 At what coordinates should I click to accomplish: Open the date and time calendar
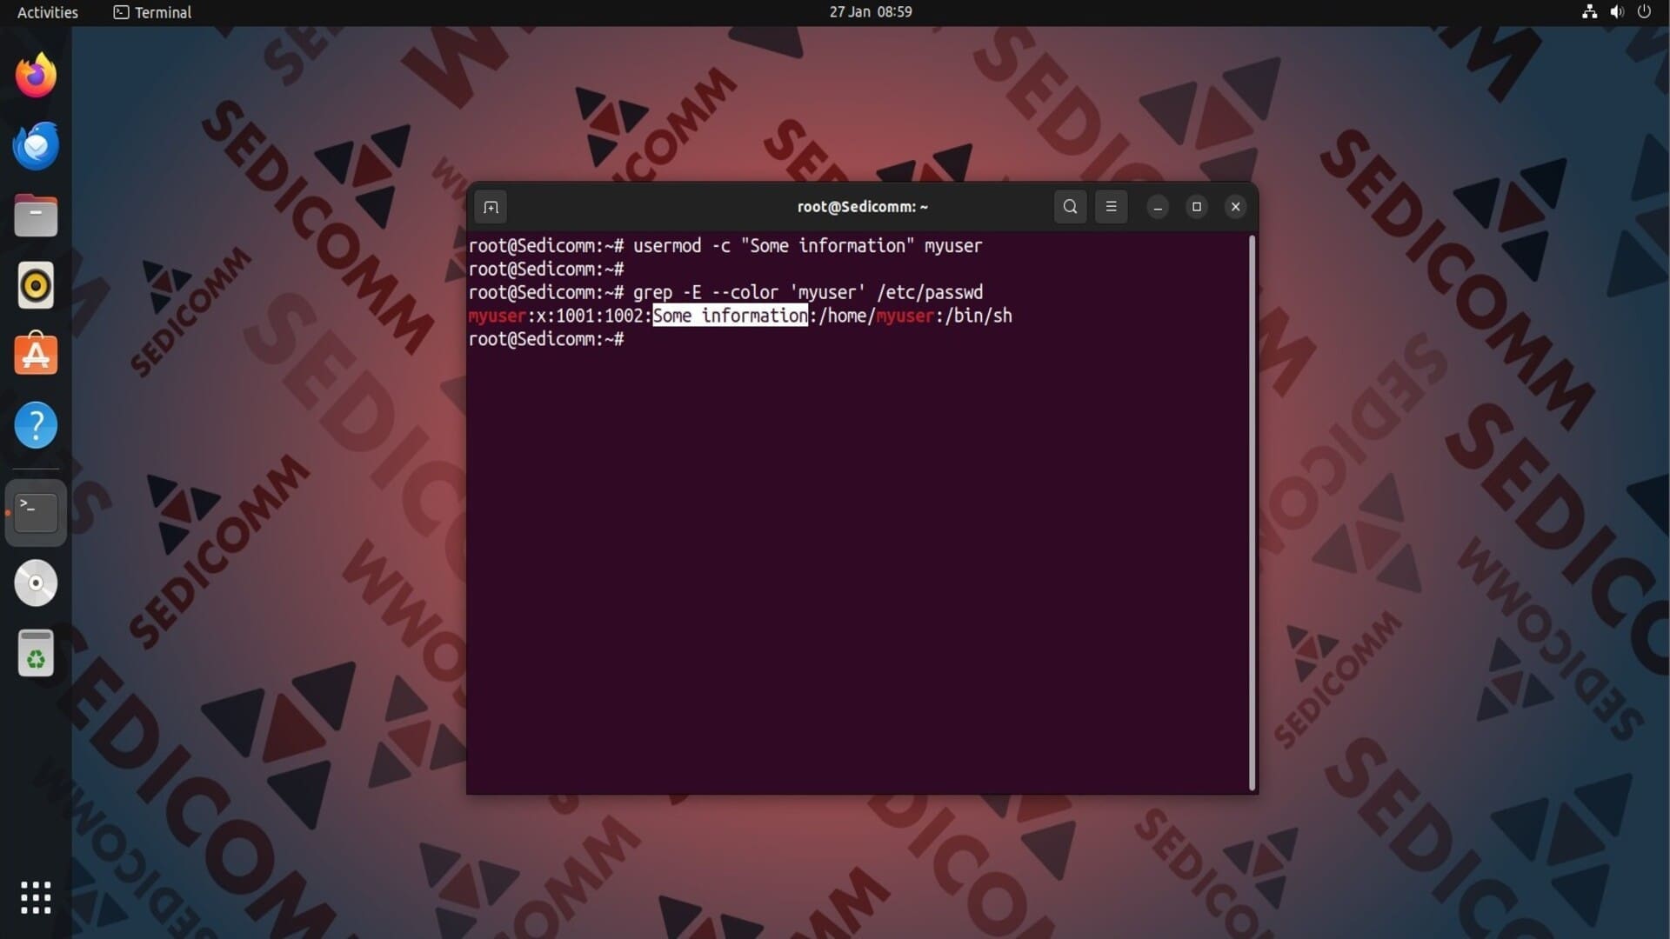[870, 12]
